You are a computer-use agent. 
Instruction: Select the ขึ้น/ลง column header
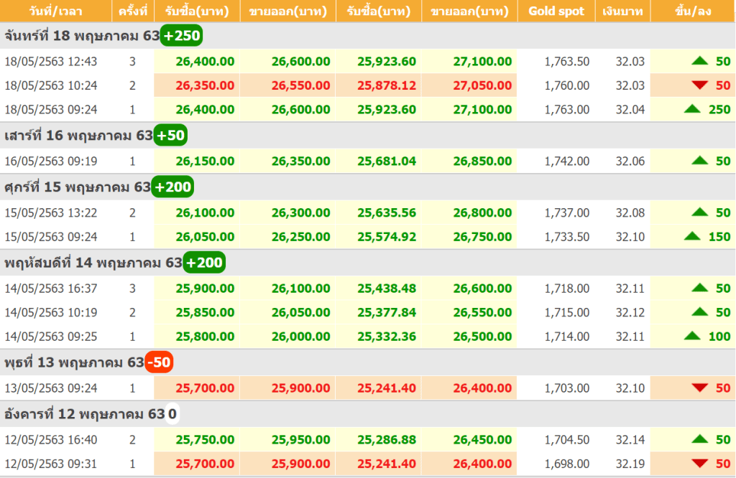point(694,11)
